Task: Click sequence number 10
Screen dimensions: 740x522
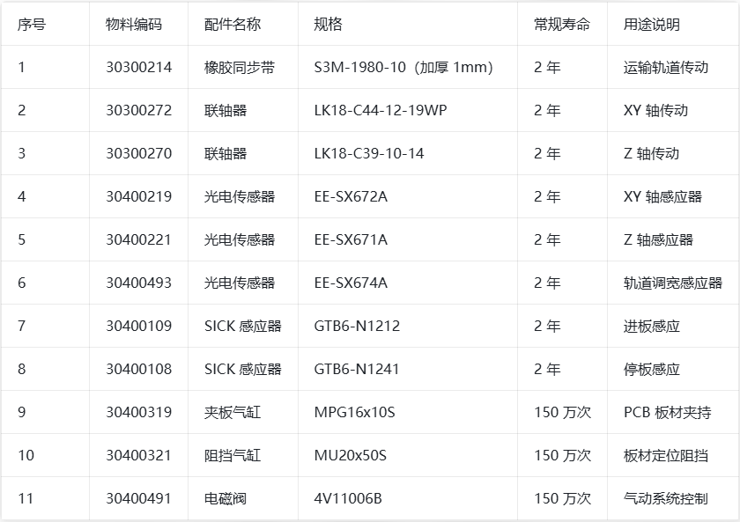Action: pyautogui.click(x=26, y=455)
